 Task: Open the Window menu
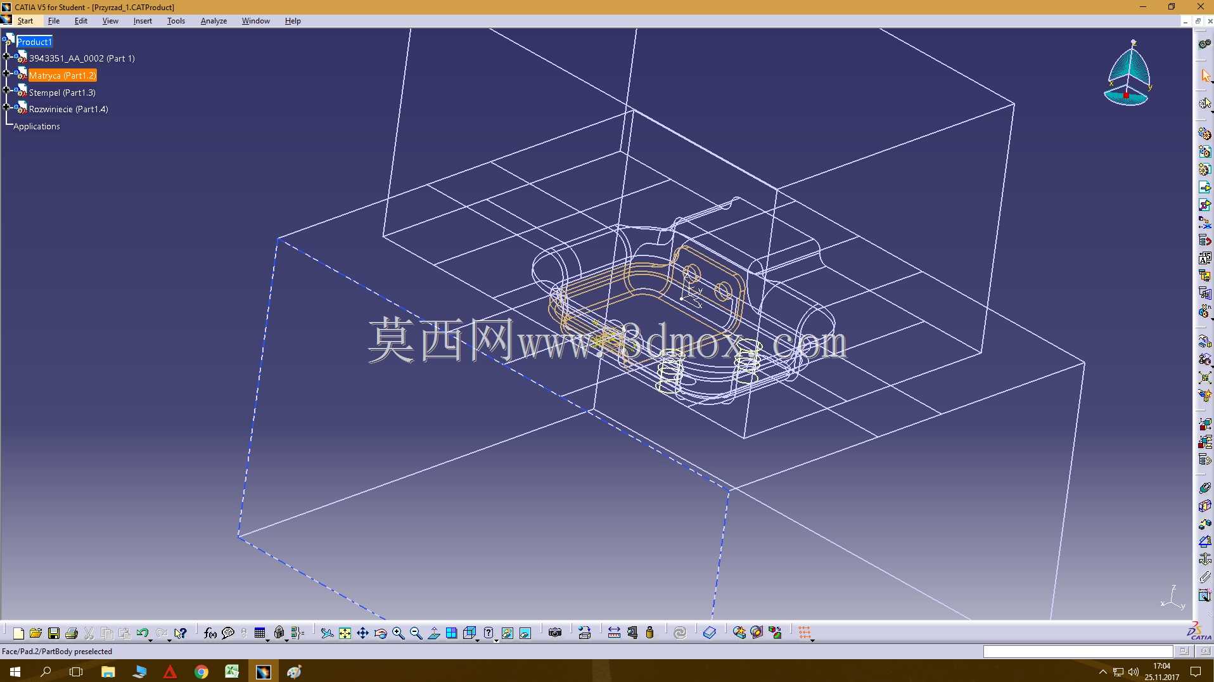[256, 21]
